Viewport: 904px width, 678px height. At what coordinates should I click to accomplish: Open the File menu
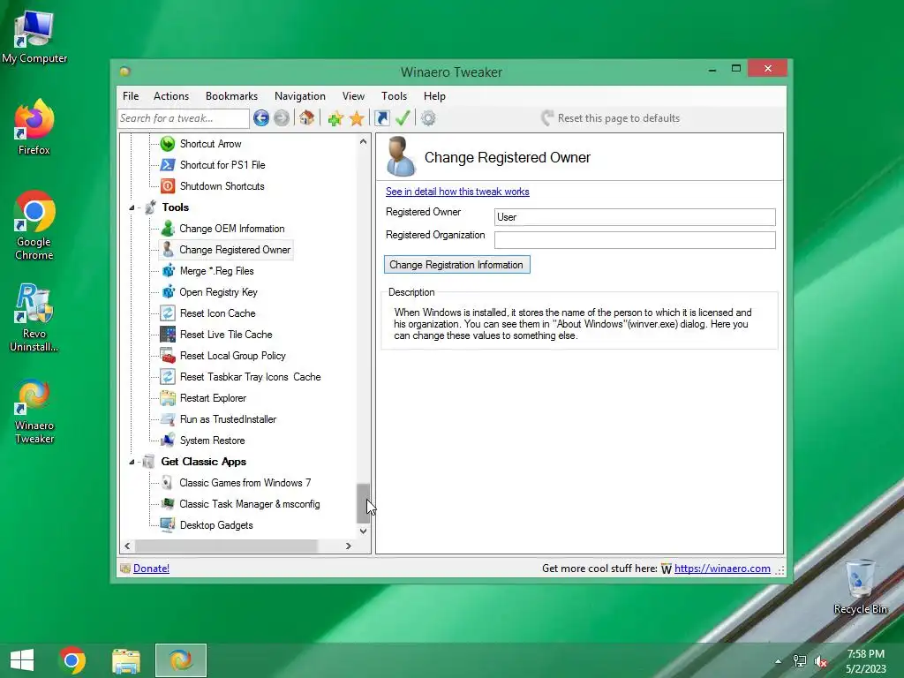pos(131,96)
